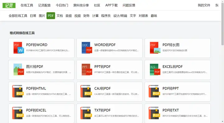Open the PDF转WORD title link
Viewport: 224px width, 123px height.
[x=37, y=45]
